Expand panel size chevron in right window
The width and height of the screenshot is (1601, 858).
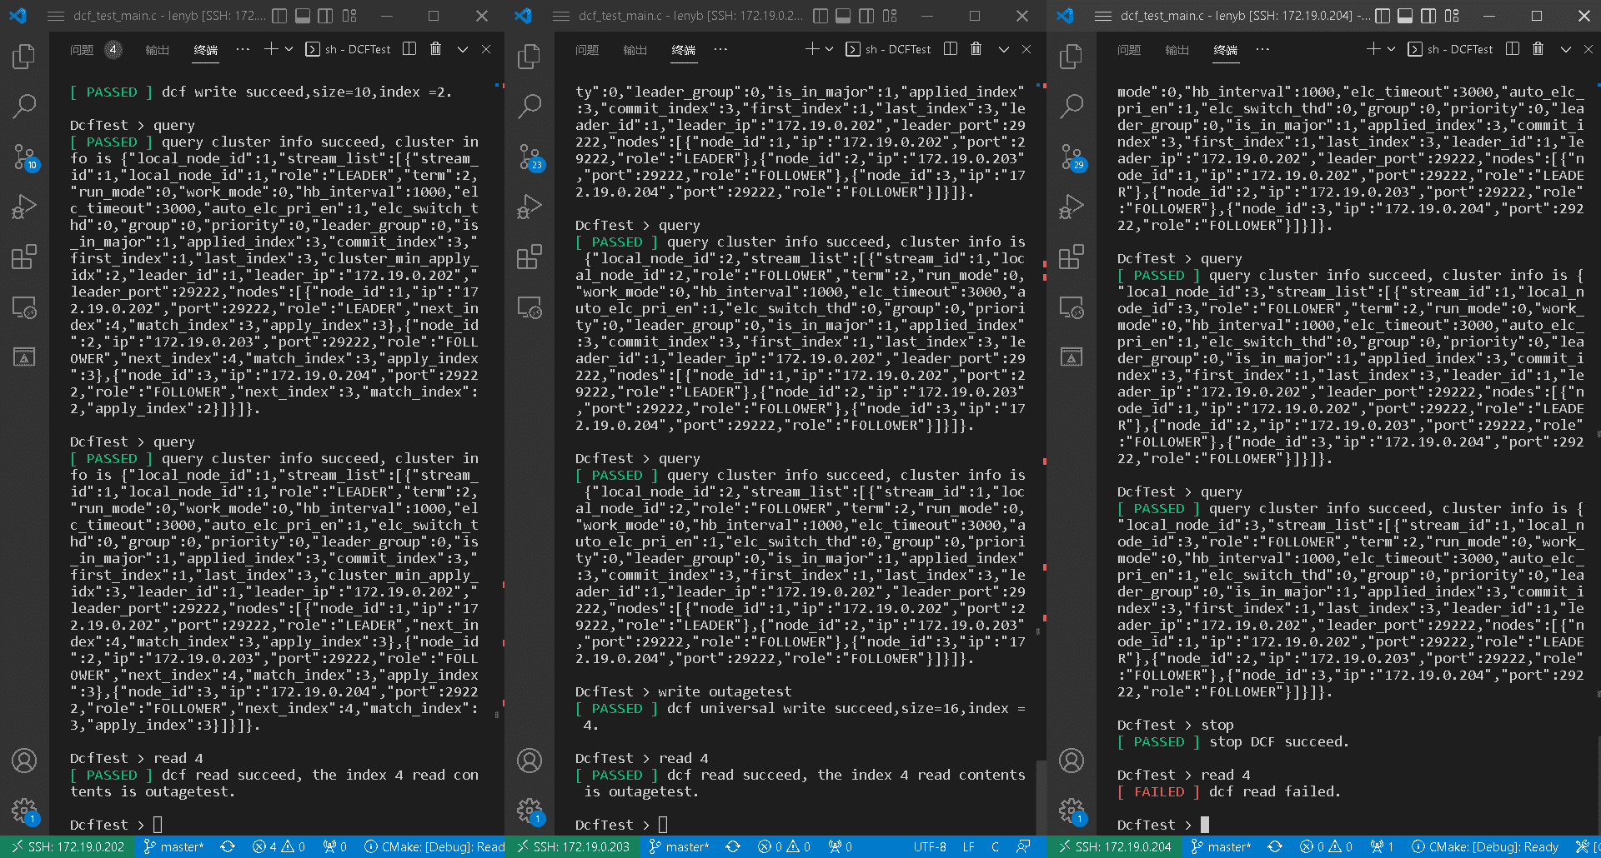click(x=1566, y=49)
